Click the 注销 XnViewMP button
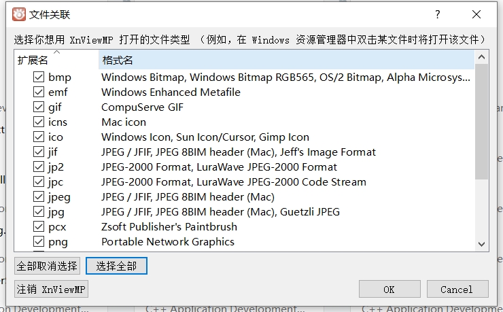Image resolution: width=503 pixels, height=312 pixels. (52, 289)
